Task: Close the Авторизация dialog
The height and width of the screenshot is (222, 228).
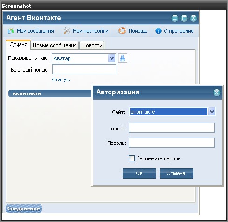Action: coord(217,93)
